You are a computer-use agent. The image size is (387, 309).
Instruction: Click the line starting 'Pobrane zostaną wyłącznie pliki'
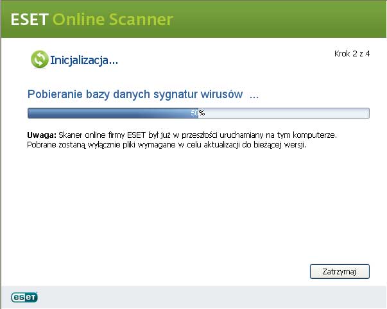[x=167, y=145]
